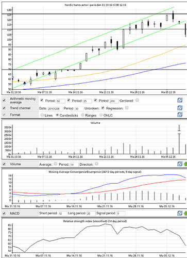The width and height of the screenshot is (187, 258).
Task: Select the Ranges format radio button
Action: pyautogui.click(x=82, y=115)
